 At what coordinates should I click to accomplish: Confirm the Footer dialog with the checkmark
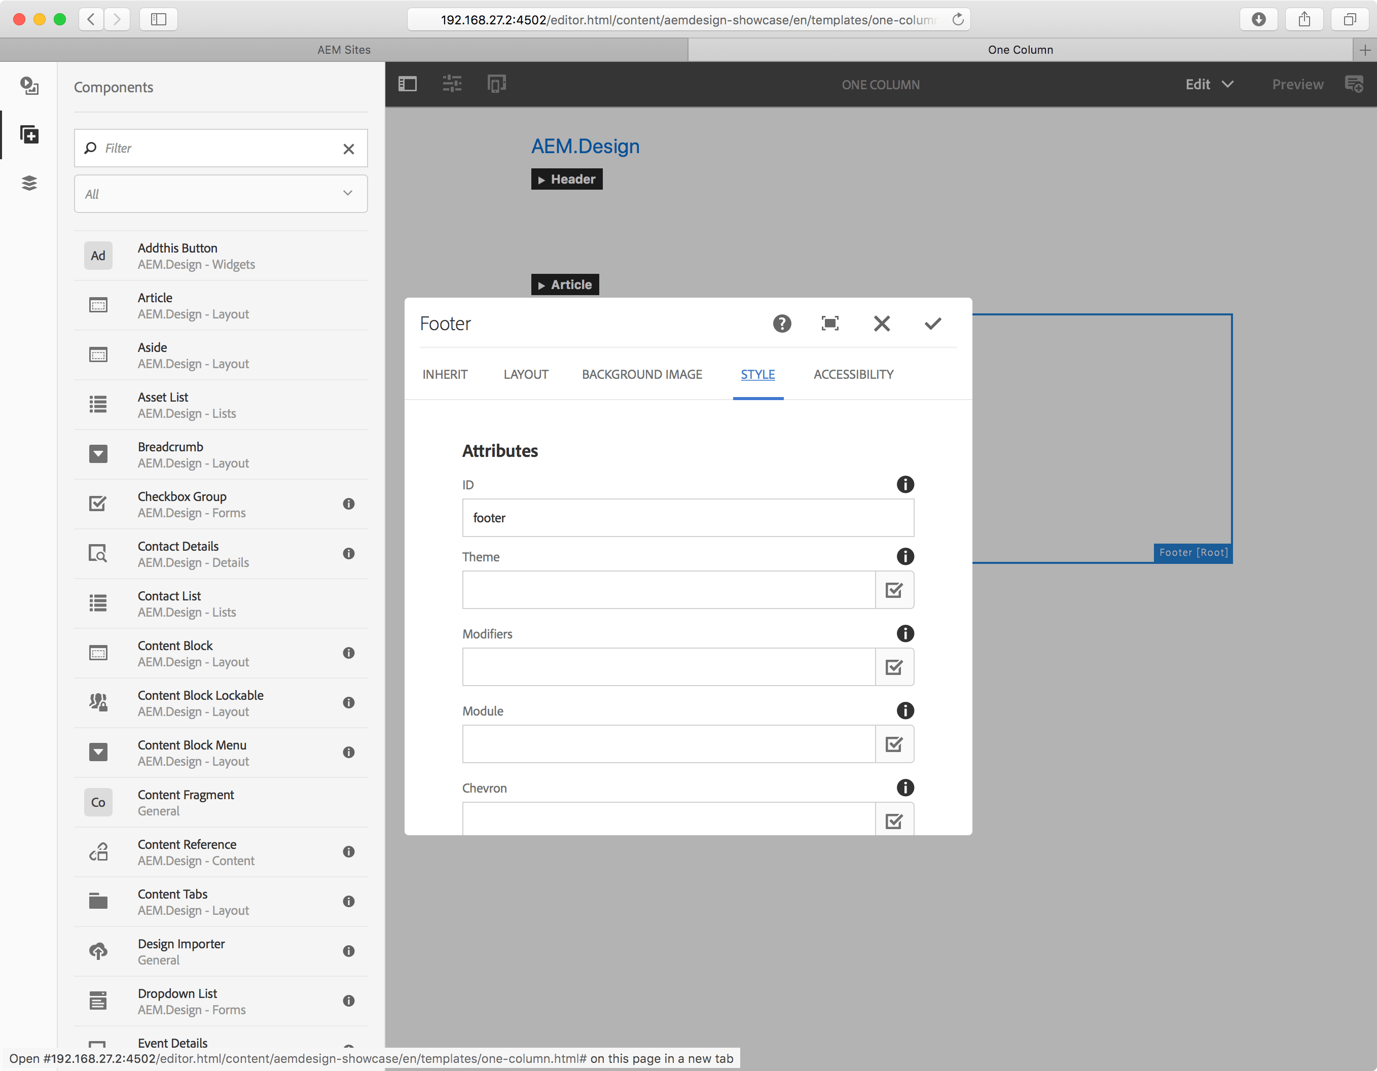[x=932, y=324]
